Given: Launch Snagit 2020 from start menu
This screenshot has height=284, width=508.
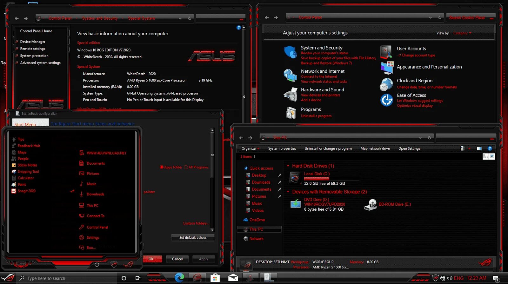Looking at the screenshot, I should tap(27, 191).
